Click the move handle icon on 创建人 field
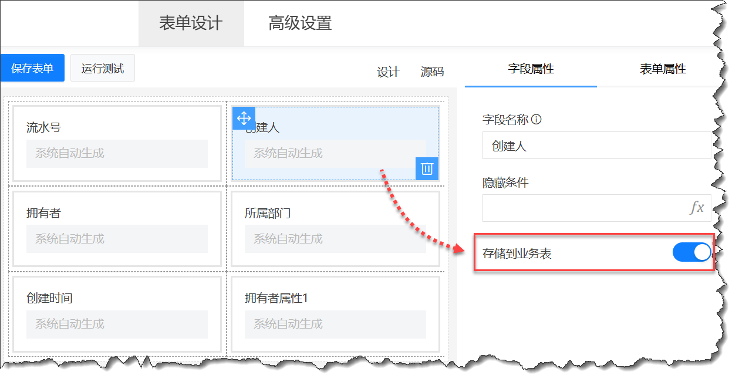 244,118
